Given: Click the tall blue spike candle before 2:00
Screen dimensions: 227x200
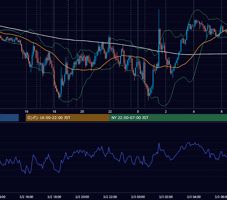Looking at the screenshot, I should [159, 38].
